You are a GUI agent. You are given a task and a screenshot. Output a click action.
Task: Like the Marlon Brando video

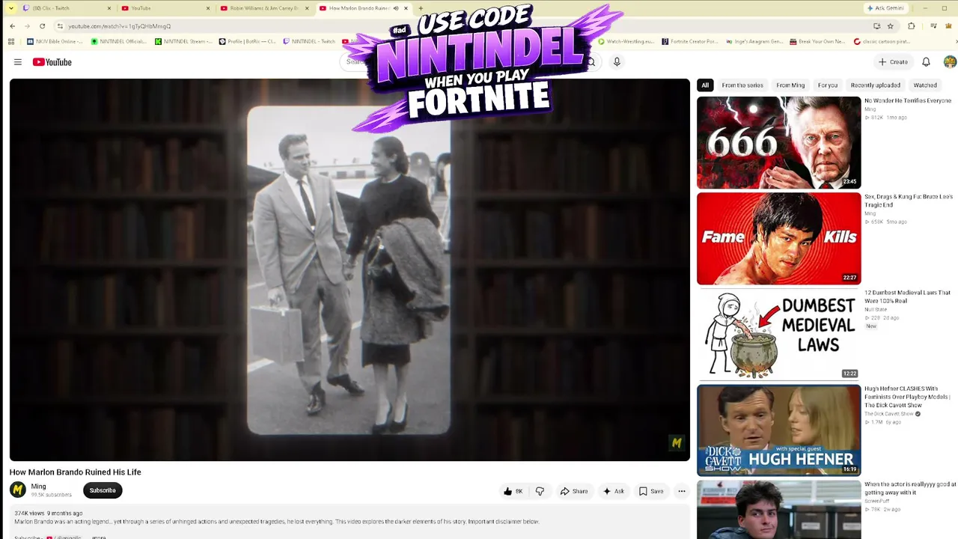(x=513, y=491)
